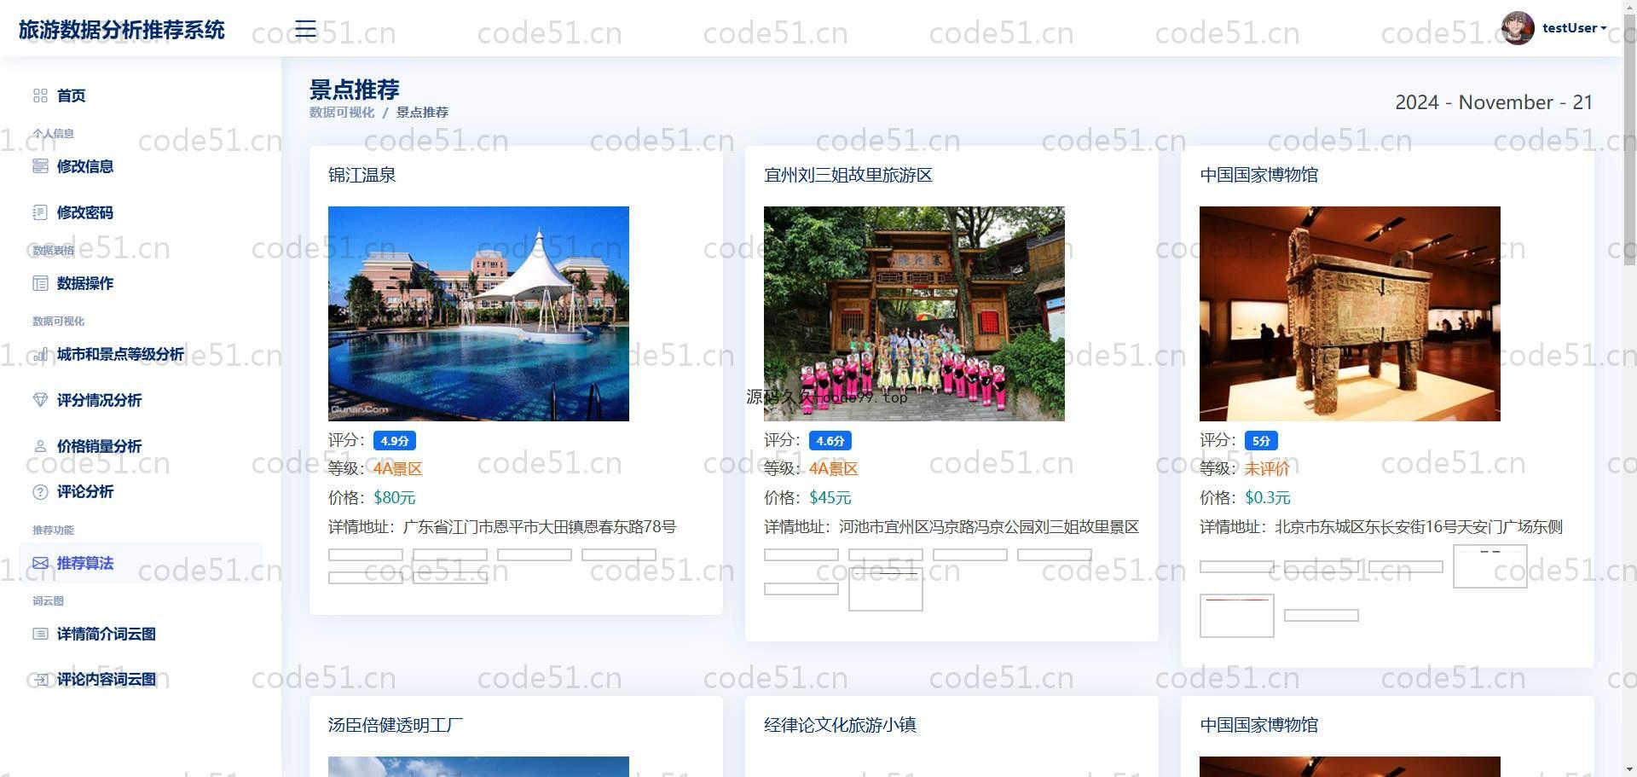Click the 4.6分 rating badge
This screenshot has width=1637, height=777.
click(x=830, y=441)
